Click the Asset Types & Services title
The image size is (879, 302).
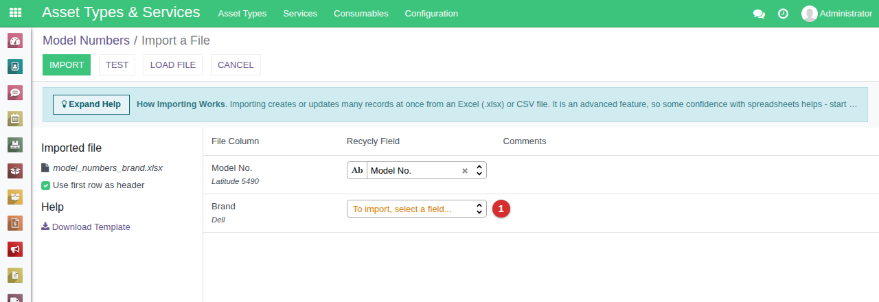[x=121, y=12]
